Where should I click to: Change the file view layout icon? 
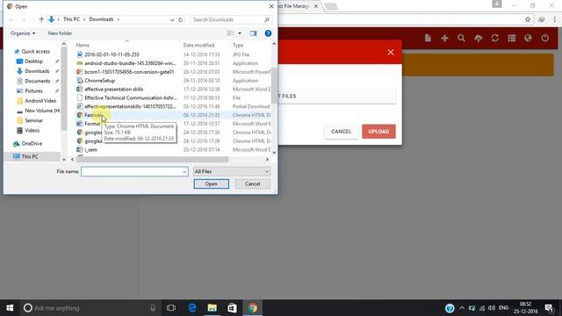(x=231, y=33)
